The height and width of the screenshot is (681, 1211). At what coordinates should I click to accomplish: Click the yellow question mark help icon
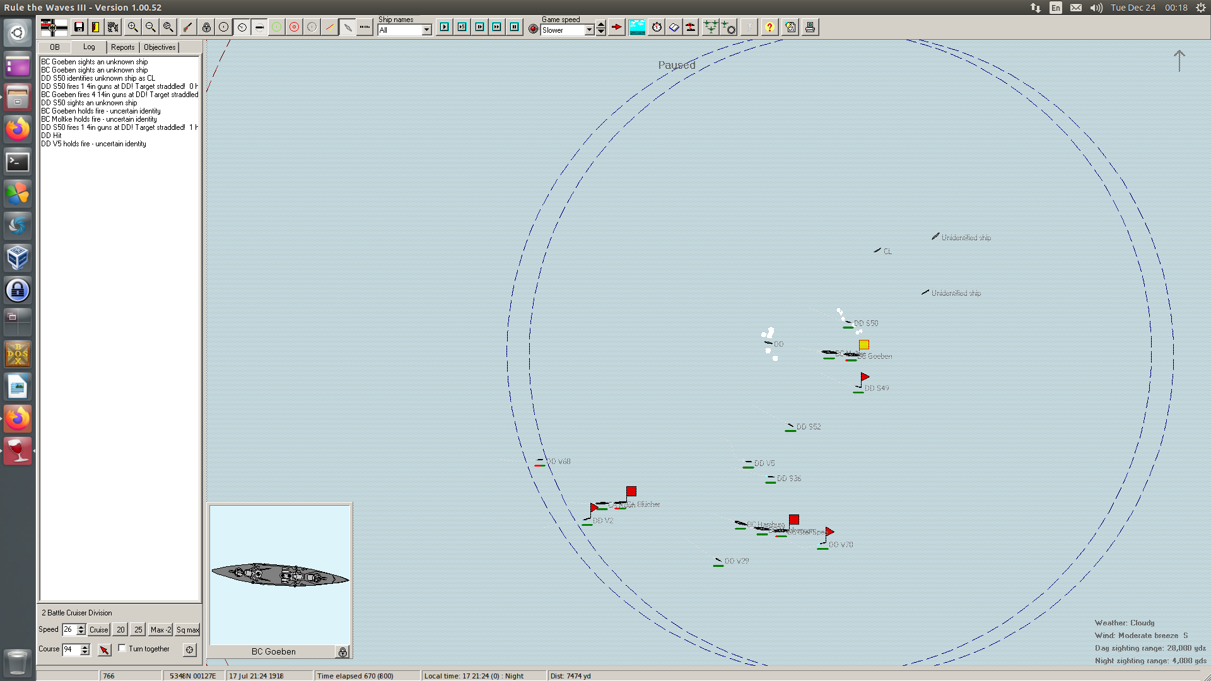coord(769,27)
